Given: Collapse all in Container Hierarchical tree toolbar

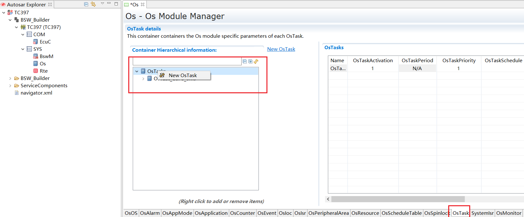Looking at the screenshot, I should click(x=244, y=62).
